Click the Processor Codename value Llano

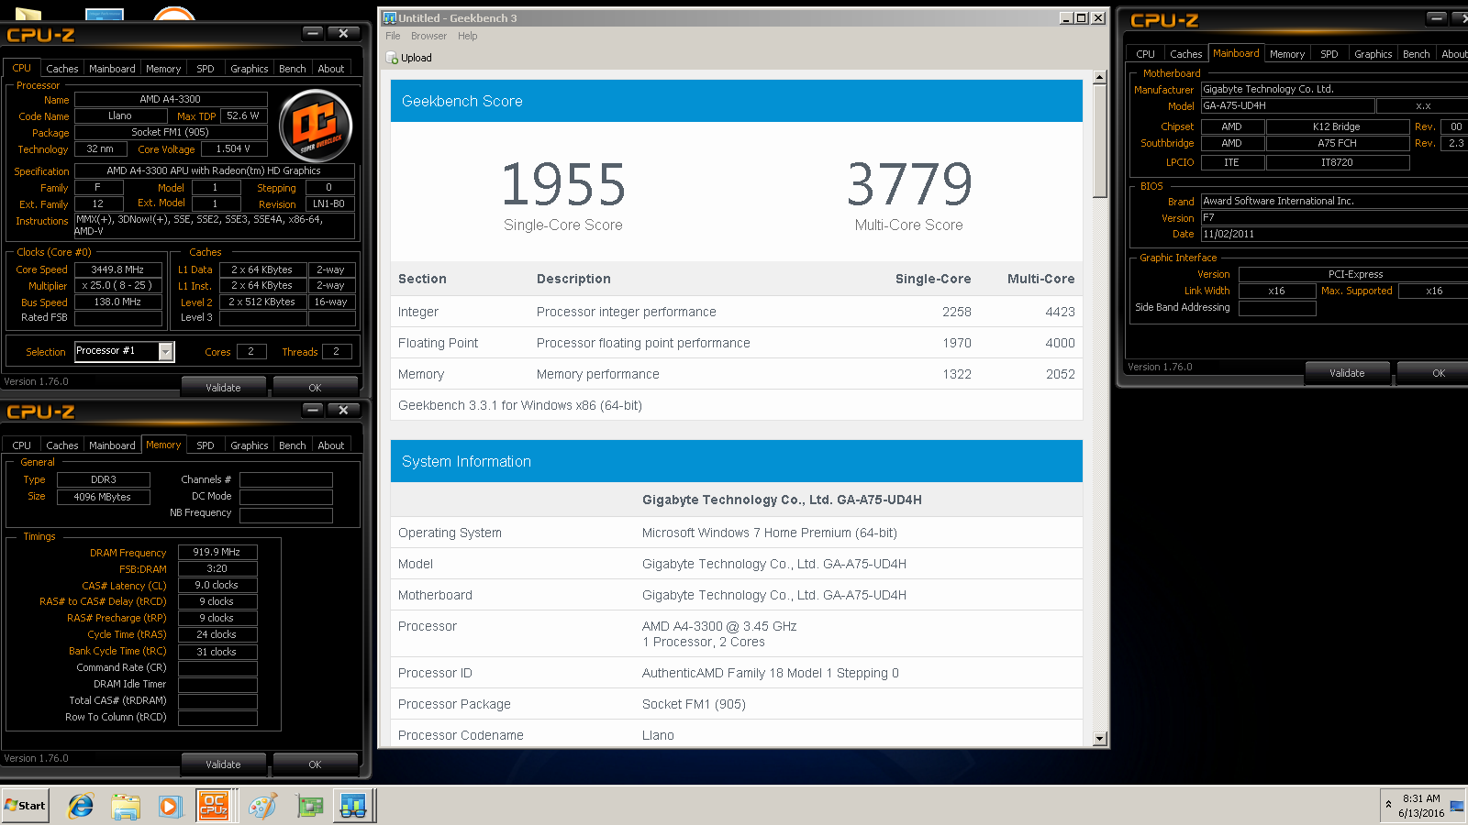[658, 735]
